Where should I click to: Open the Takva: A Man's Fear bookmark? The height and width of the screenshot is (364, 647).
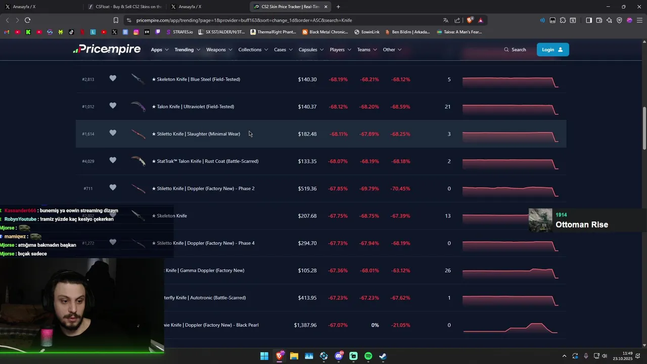459,32
